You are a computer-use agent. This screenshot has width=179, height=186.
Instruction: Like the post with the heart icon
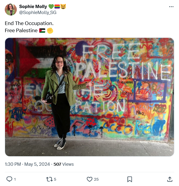click(x=89, y=179)
